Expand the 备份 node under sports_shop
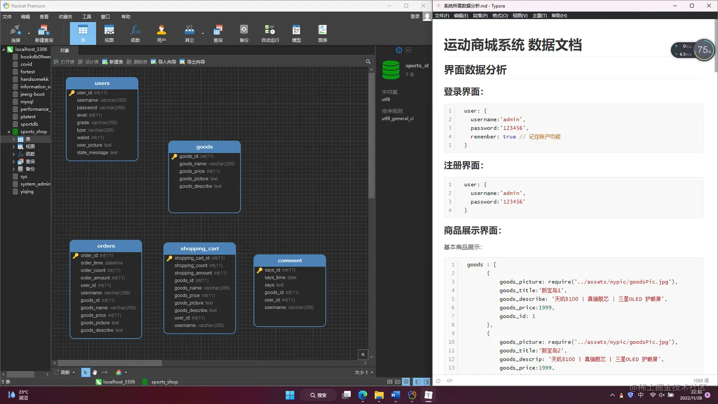The image size is (718, 404). pyautogui.click(x=14, y=169)
